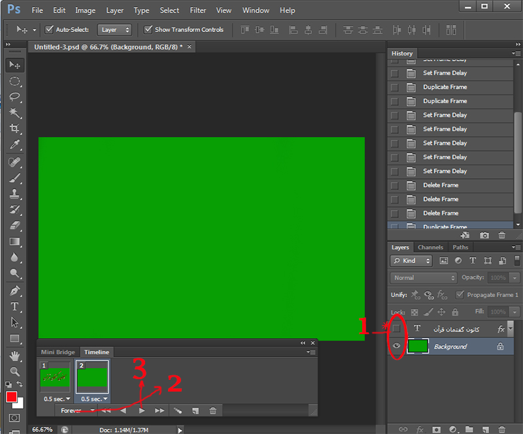Set history brush source at first Duplicate Frame

pyautogui.click(x=395, y=87)
